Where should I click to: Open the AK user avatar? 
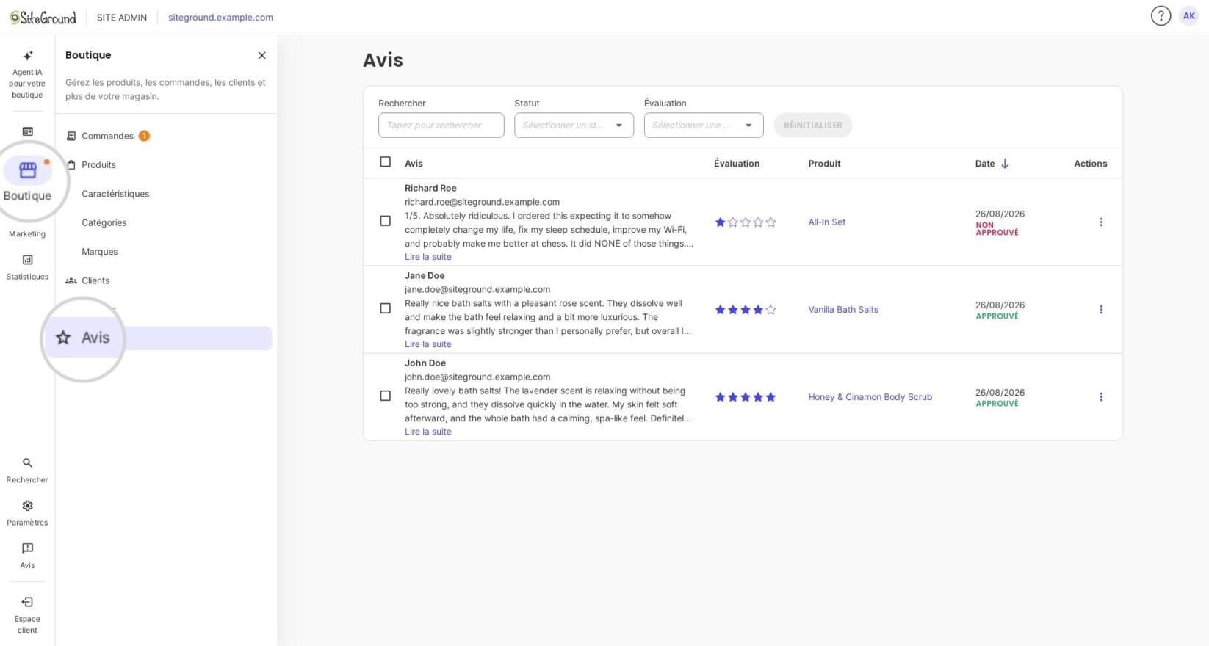(x=1188, y=15)
